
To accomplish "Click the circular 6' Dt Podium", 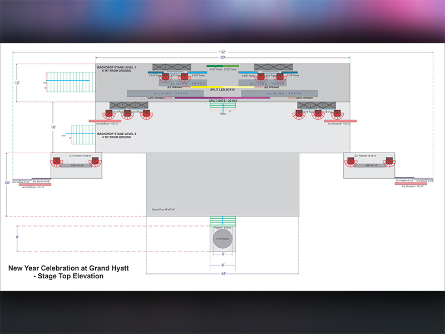I will coord(223,239).
